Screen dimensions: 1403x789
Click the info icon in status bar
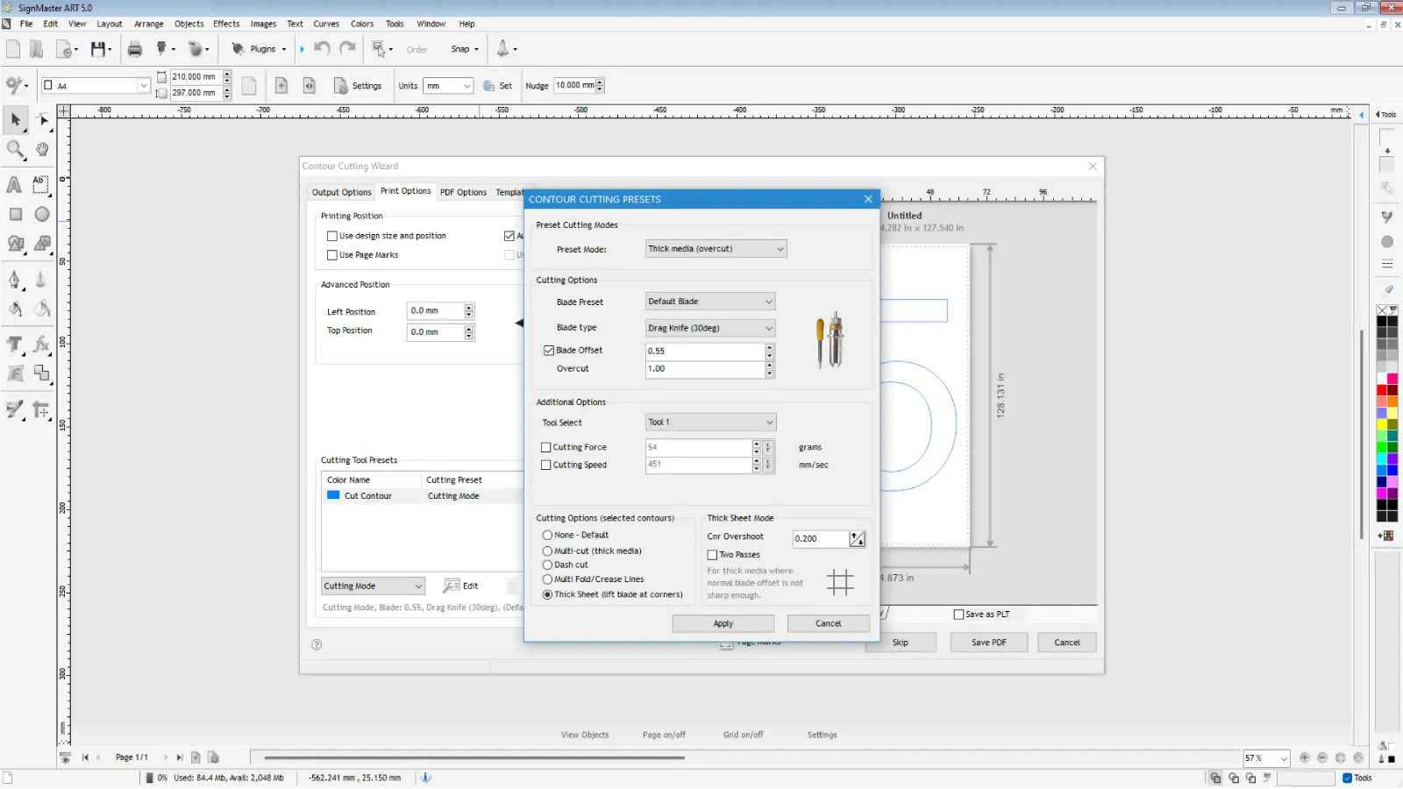click(426, 778)
